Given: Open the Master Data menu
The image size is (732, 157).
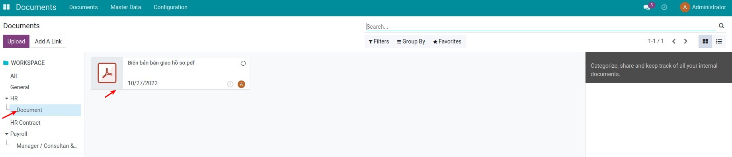Looking at the screenshot, I should coord(126,7).
